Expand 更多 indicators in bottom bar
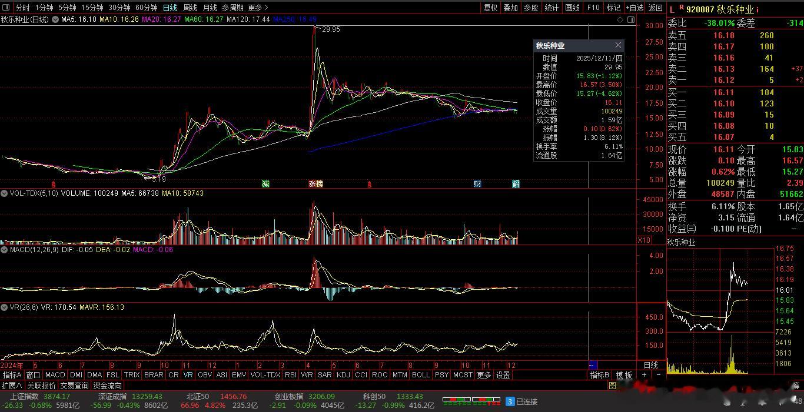This screenshot has width=804, height=412. 484,375
